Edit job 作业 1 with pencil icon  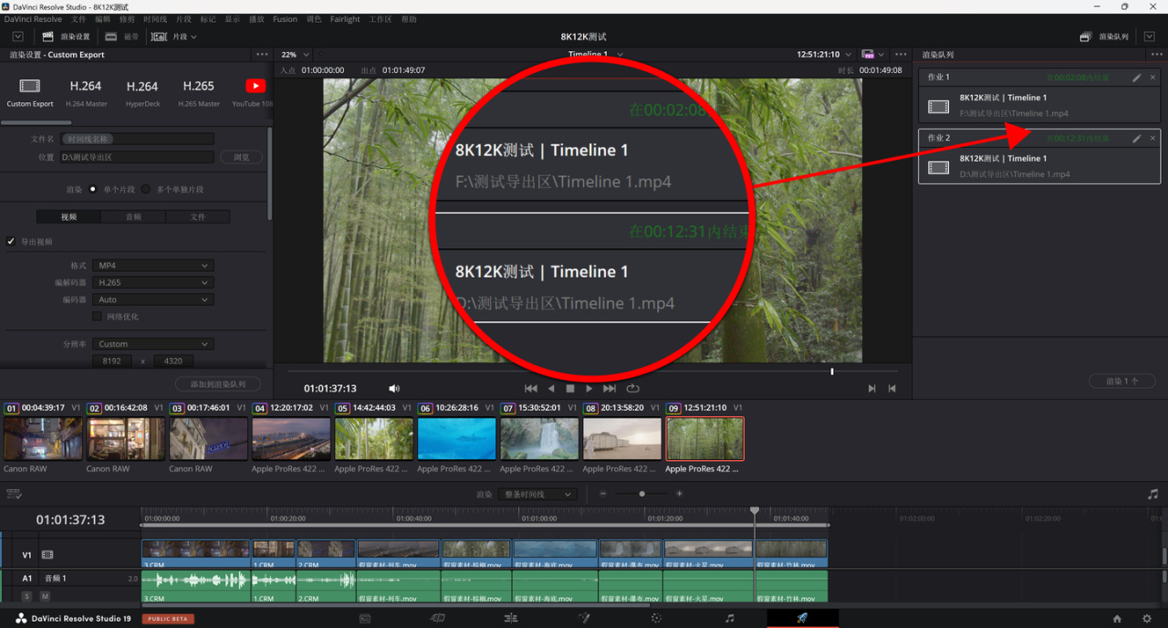(x=1137, y=78)
